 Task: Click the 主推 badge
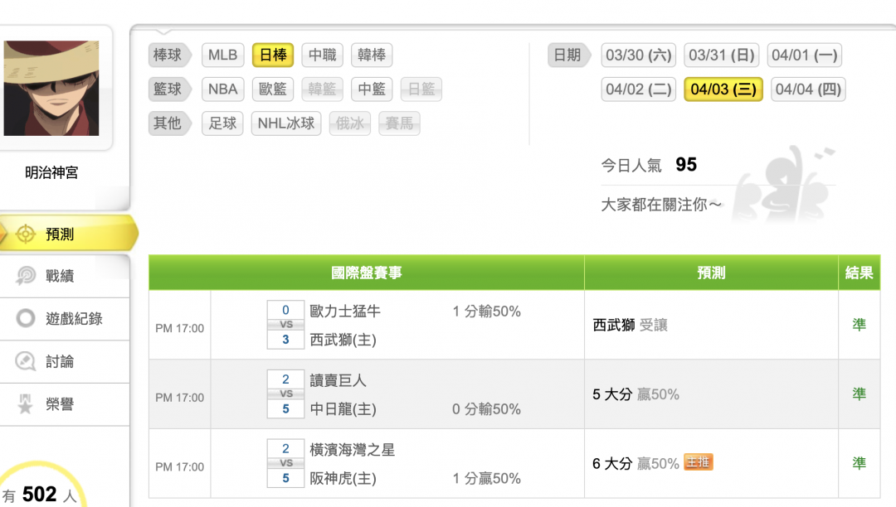[x=699, y=462]
